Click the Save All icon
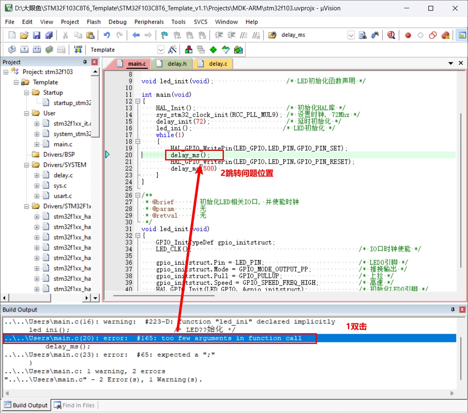 coord(49,35)
